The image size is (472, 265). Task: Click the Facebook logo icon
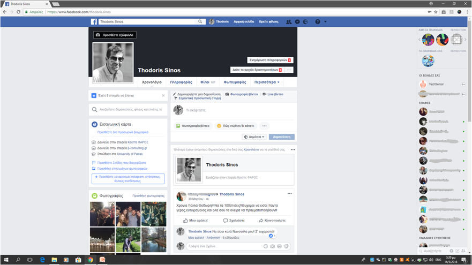pyautogui.click(x=94, y=22)
